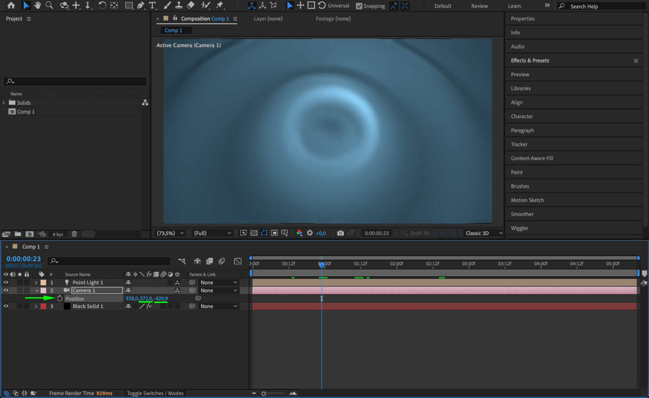Hide the Black Solid 1 layer
Viewport: 649px width, 398px height.
coord(6,306)
